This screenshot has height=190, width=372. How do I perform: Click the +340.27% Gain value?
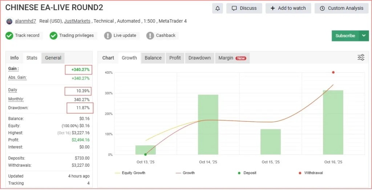[80, 70]
